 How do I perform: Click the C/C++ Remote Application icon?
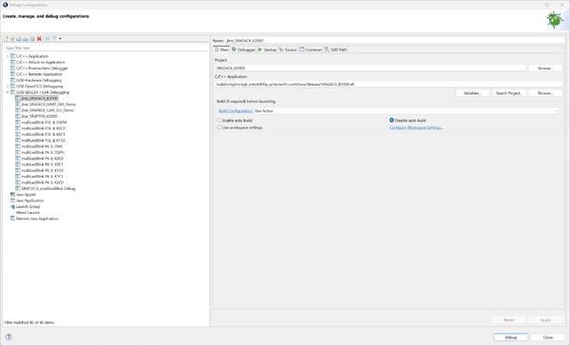[12, 74]
